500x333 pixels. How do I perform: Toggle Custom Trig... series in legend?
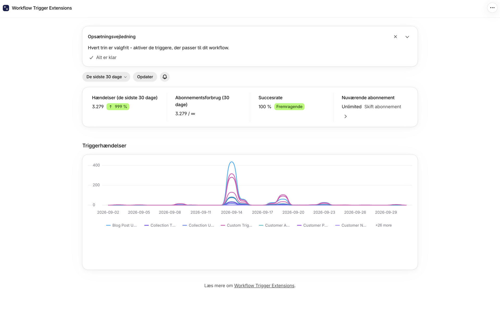point(236,225)
